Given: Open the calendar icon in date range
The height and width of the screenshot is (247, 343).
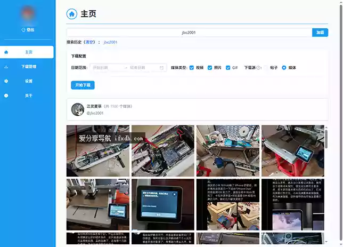Looking at the screenshot, I should [161, 68].
